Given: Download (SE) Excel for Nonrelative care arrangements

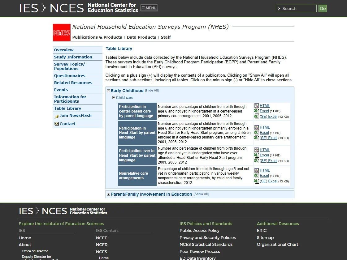Looking at the screenshot, I should click(x=268, y=181).
